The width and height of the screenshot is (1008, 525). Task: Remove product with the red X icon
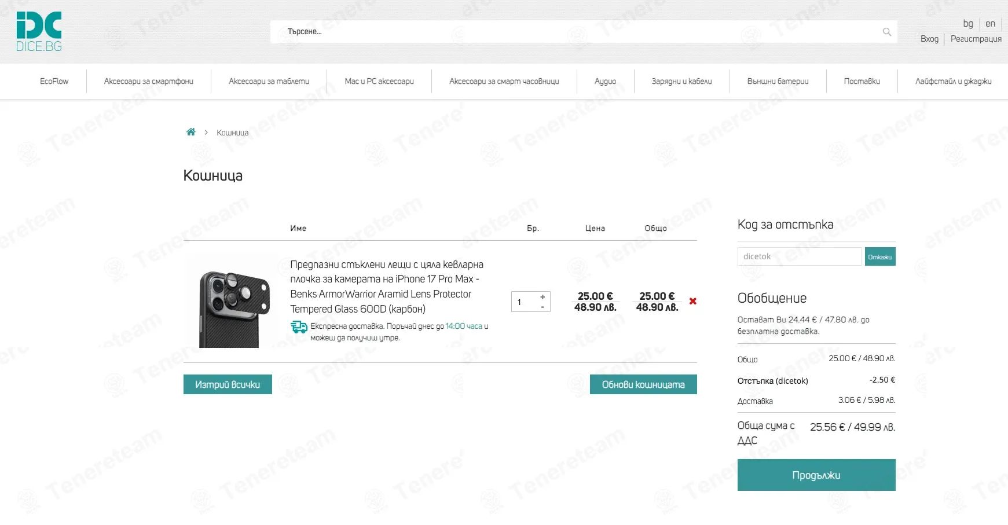tap(692, 301)
